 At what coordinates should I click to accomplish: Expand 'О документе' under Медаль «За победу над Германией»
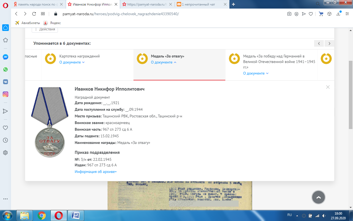pyautogui.click(x=256, y=73)
